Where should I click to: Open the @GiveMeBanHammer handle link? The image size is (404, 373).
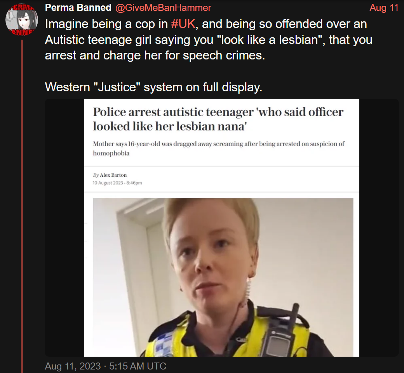coord(163,8)
